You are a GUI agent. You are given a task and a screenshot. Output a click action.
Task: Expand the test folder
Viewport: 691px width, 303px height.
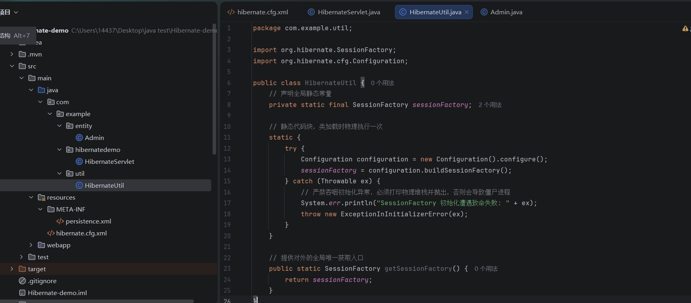click(22, 257)
